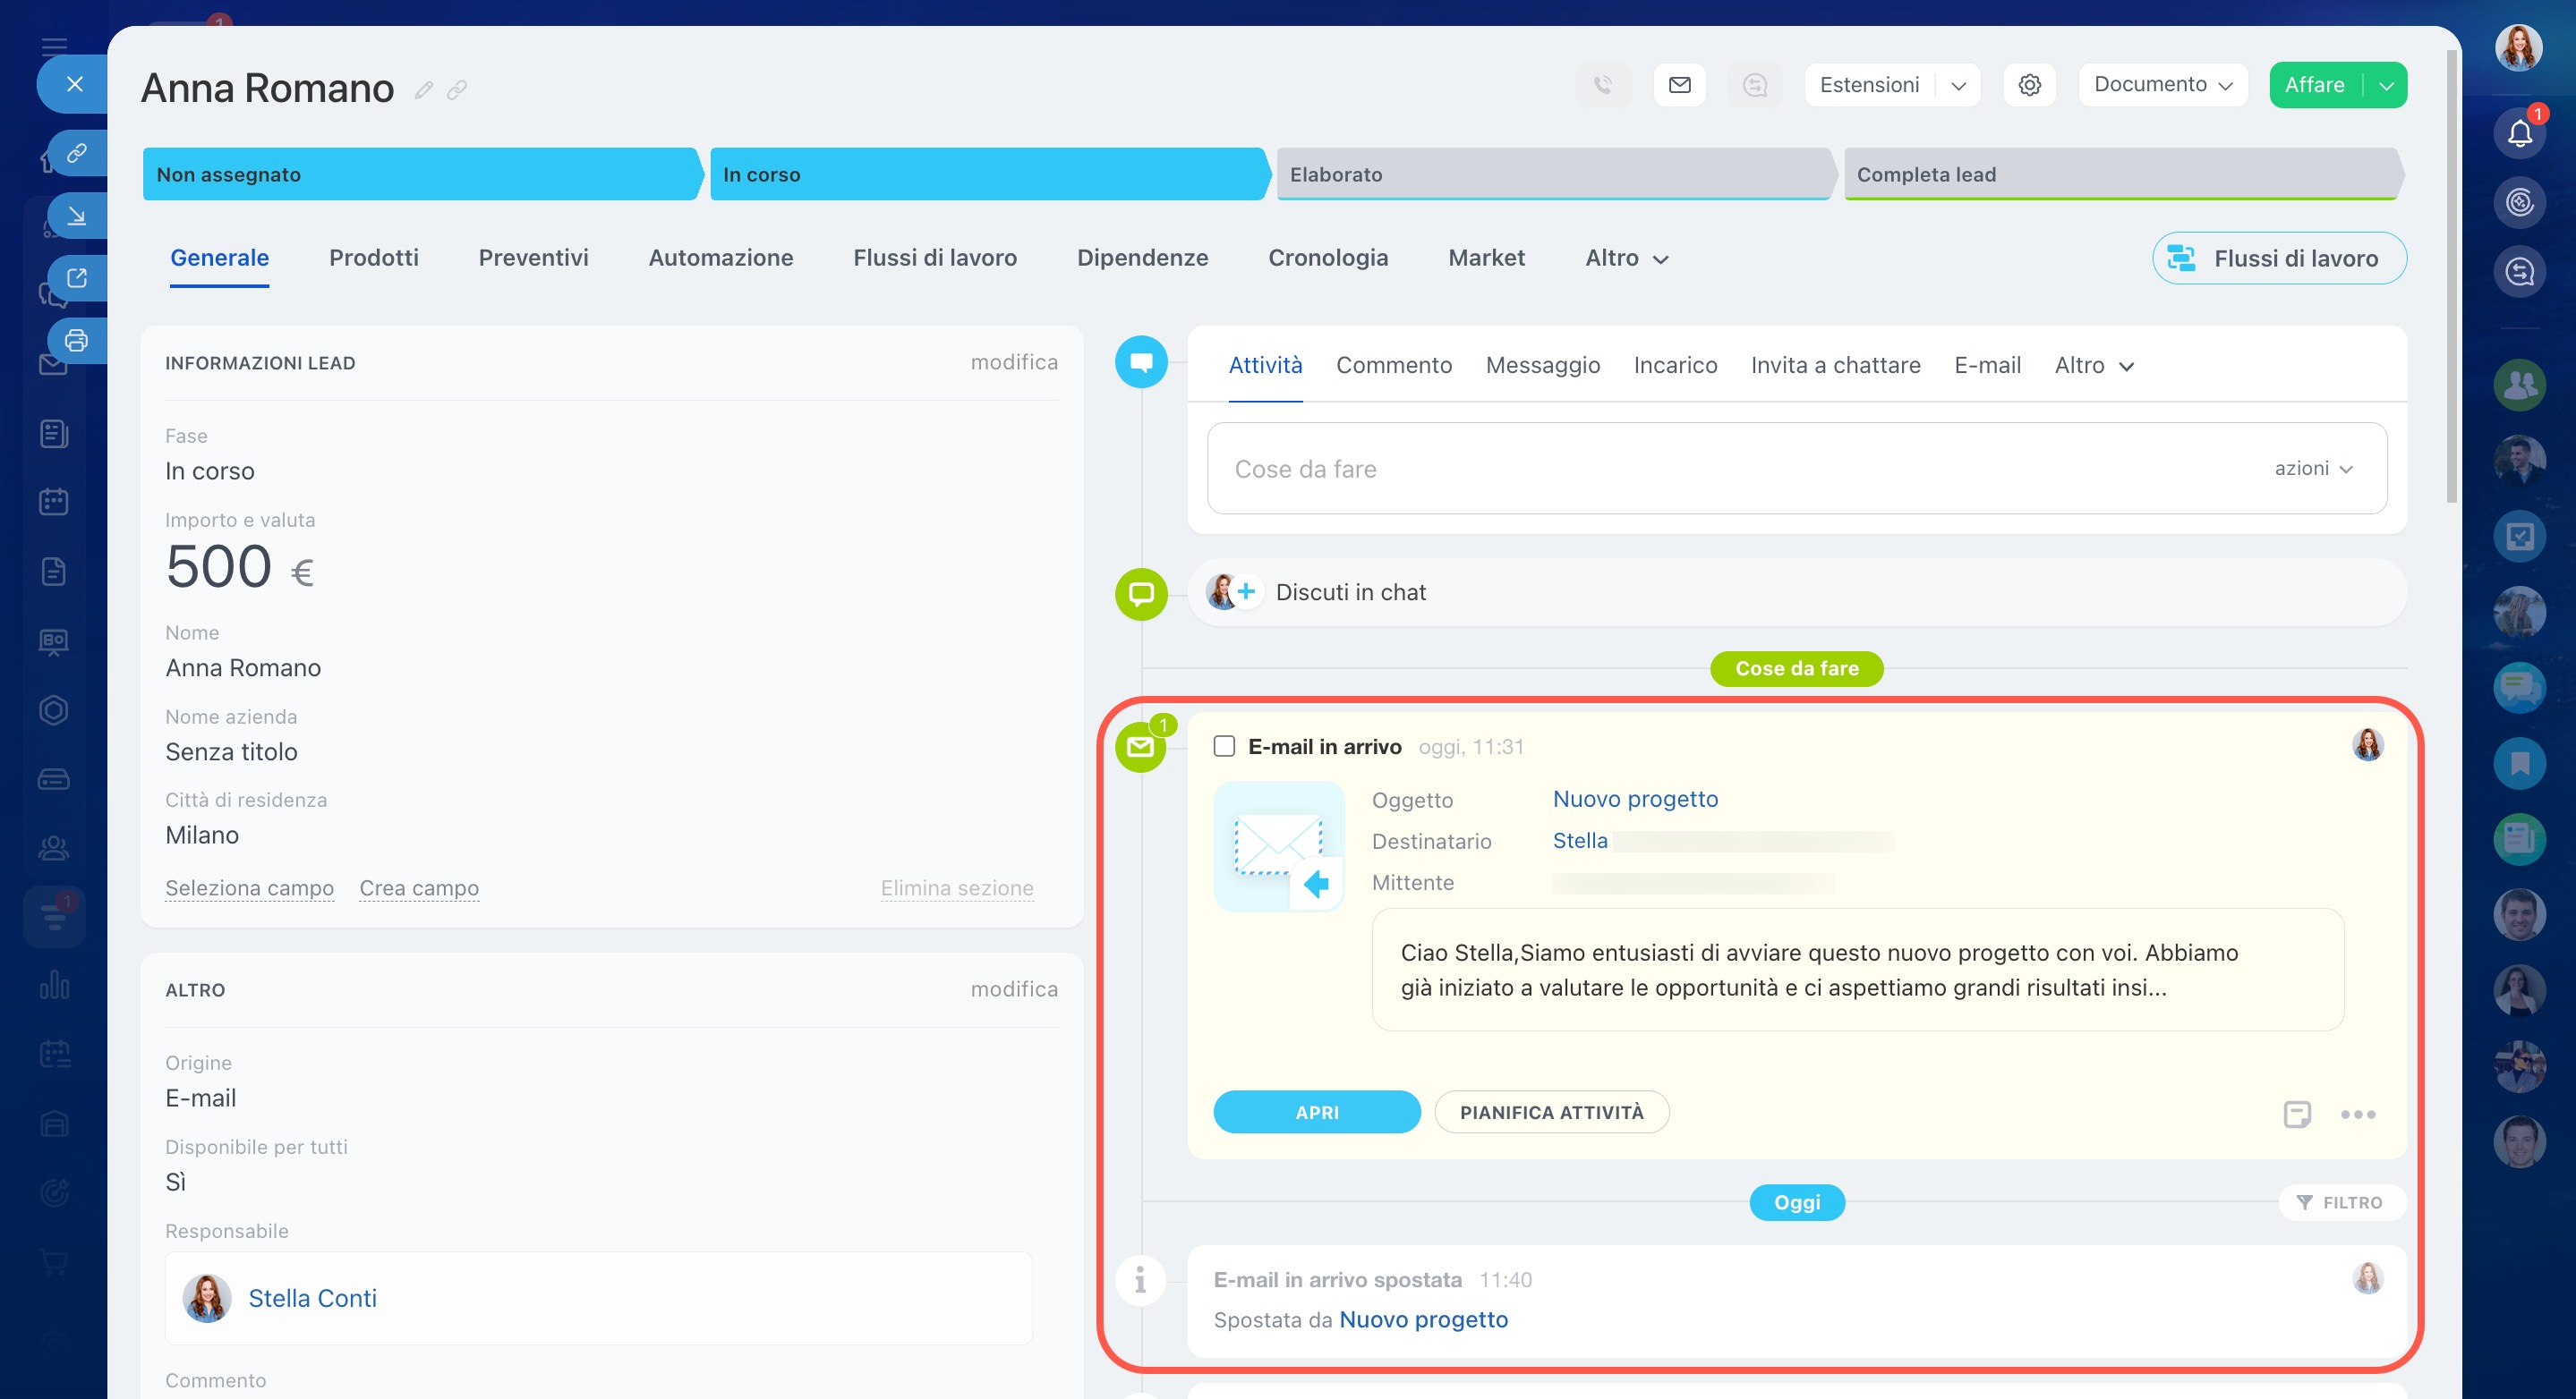This screenshot has height=1399, width=2576.
Task: Click the pencil icon next to Anna Romano
Action: click(424, 90)
